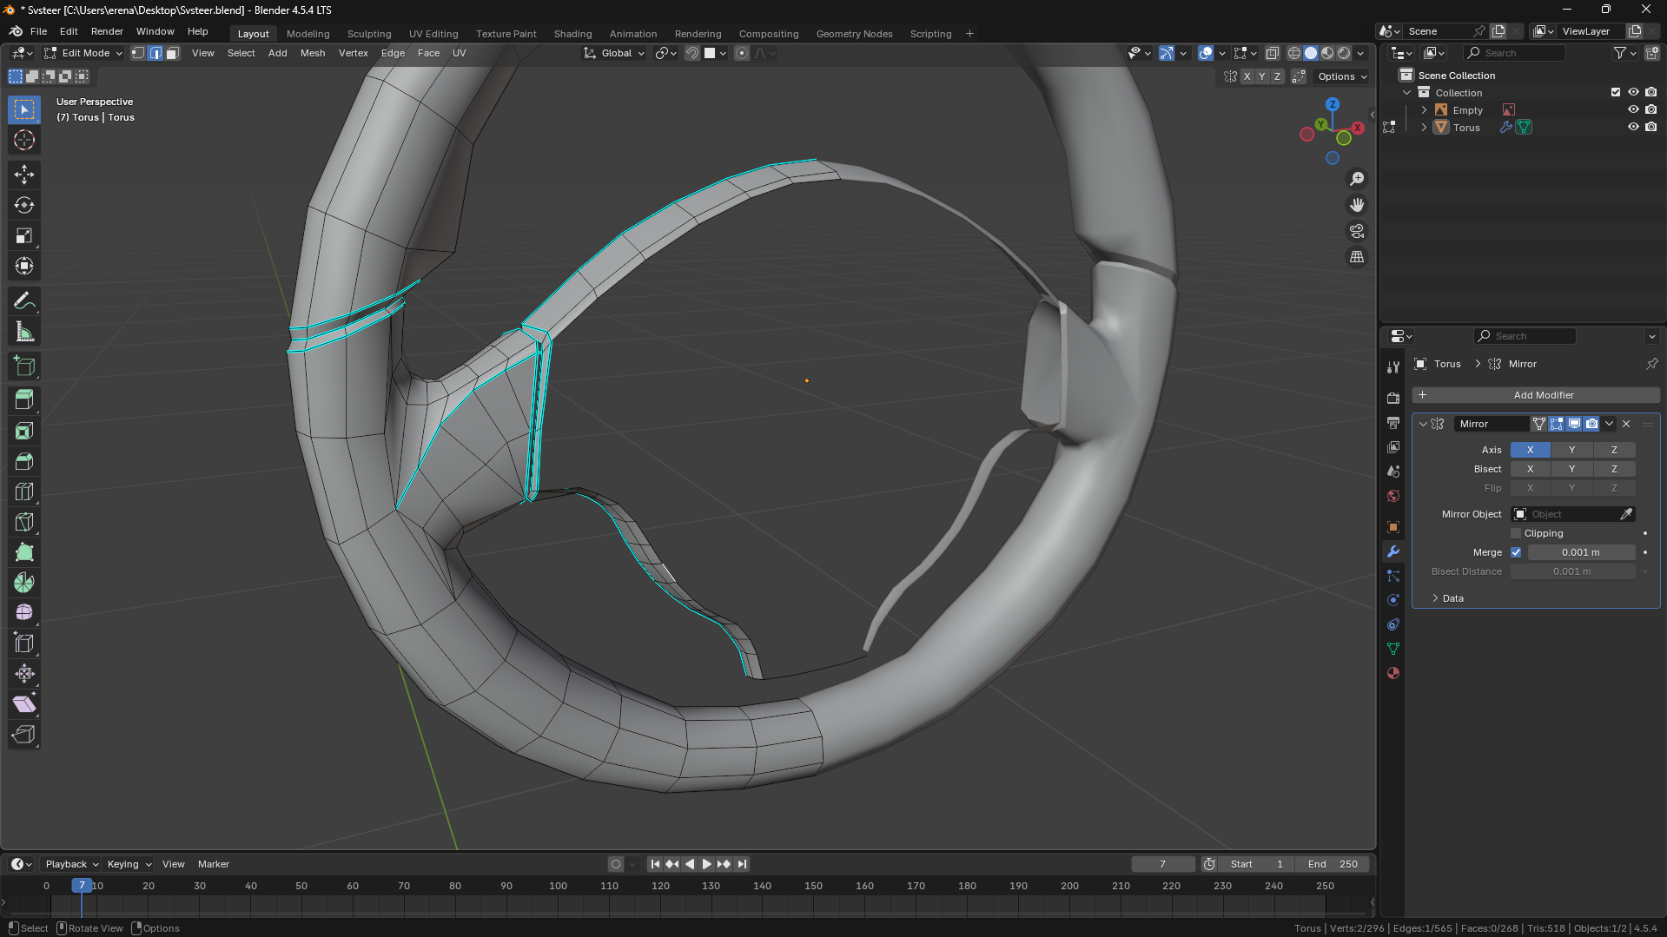Image resolution: width=1667 pixels, height=937 pixels.
Task: Click the End frame 250 field
Action: pos(1333,864)
